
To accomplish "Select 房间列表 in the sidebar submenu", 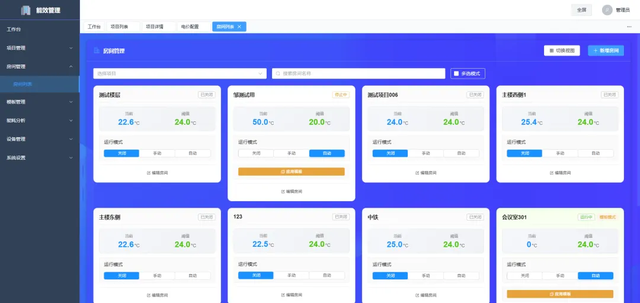I will [40, 85].
